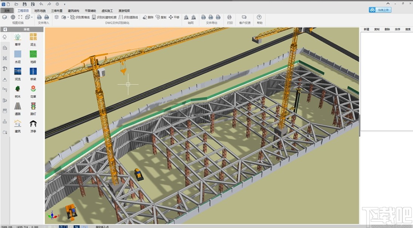The width and height of the screenshot is (413, 228).
Task: Choose the 树木 tree element
Action: (17, 89)
